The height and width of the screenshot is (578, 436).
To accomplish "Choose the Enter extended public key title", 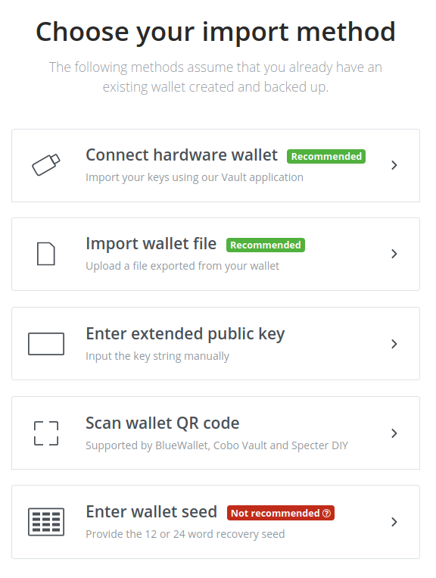I will point(185,334).
